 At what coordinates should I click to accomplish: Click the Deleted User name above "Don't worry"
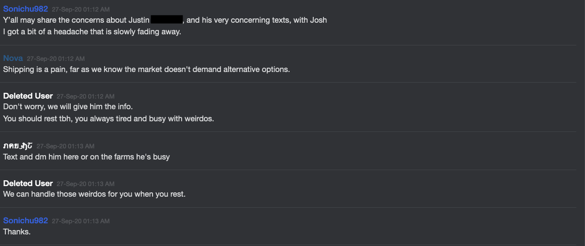click(x=28, y=96)
